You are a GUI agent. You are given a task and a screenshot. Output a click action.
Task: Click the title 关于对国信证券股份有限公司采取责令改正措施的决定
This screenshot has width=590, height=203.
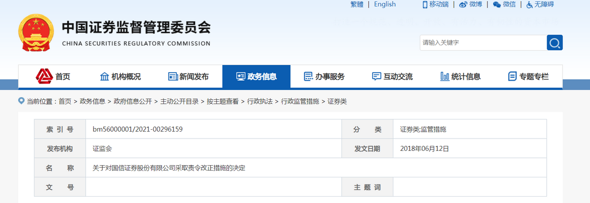[169, 168]
